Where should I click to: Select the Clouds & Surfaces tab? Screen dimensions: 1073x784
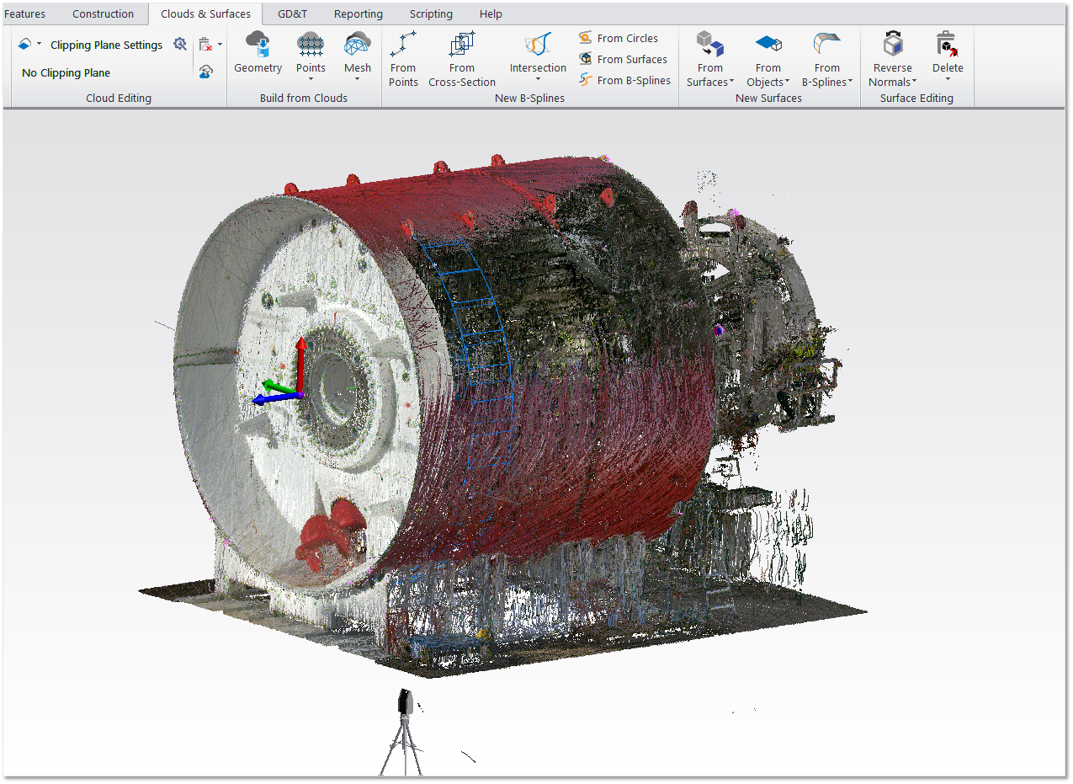pos(205,13)
